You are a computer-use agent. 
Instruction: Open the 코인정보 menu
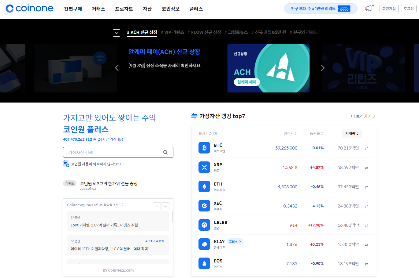(171, 9)
